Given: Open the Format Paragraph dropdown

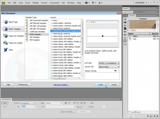Looking at the screenshot, I should 28,103.
